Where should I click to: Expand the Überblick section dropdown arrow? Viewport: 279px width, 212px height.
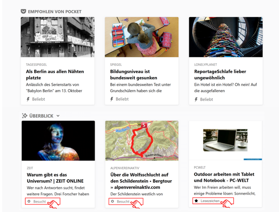click(58, 116)
